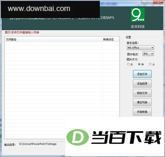
Task: Click the 转换状态 column header
Action: click(111, 39)
